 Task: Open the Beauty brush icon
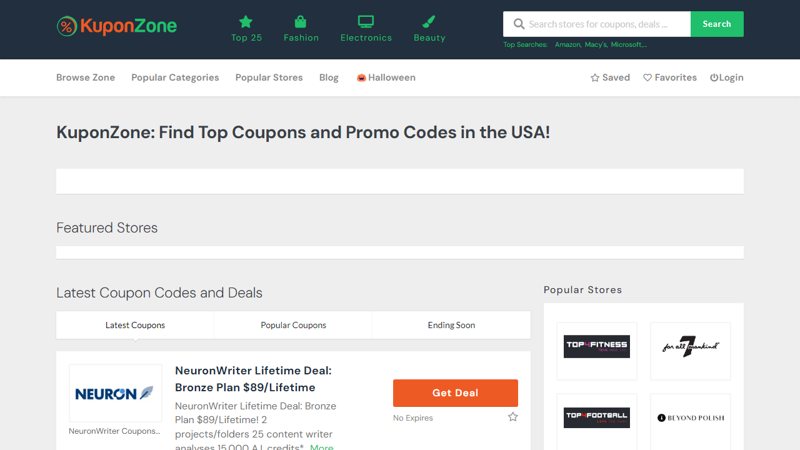click(x=429, y=22)
